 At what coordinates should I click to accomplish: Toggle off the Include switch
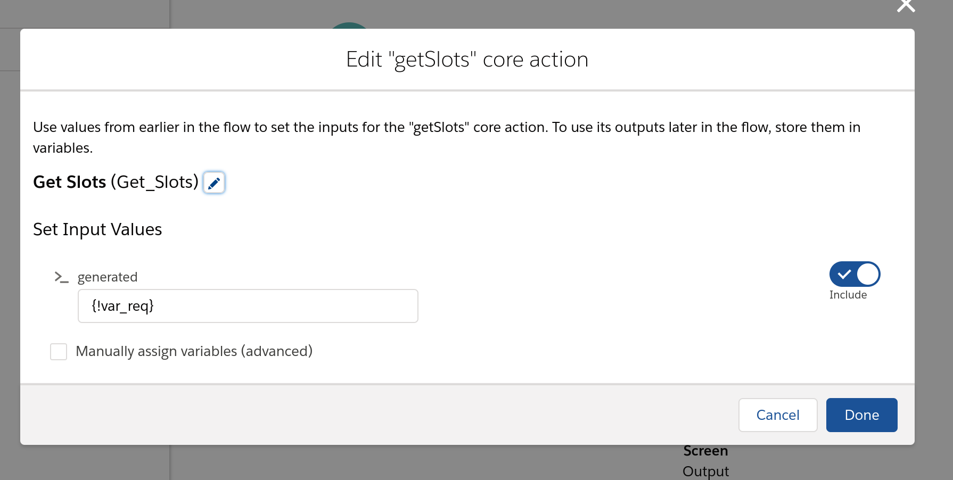855,275
